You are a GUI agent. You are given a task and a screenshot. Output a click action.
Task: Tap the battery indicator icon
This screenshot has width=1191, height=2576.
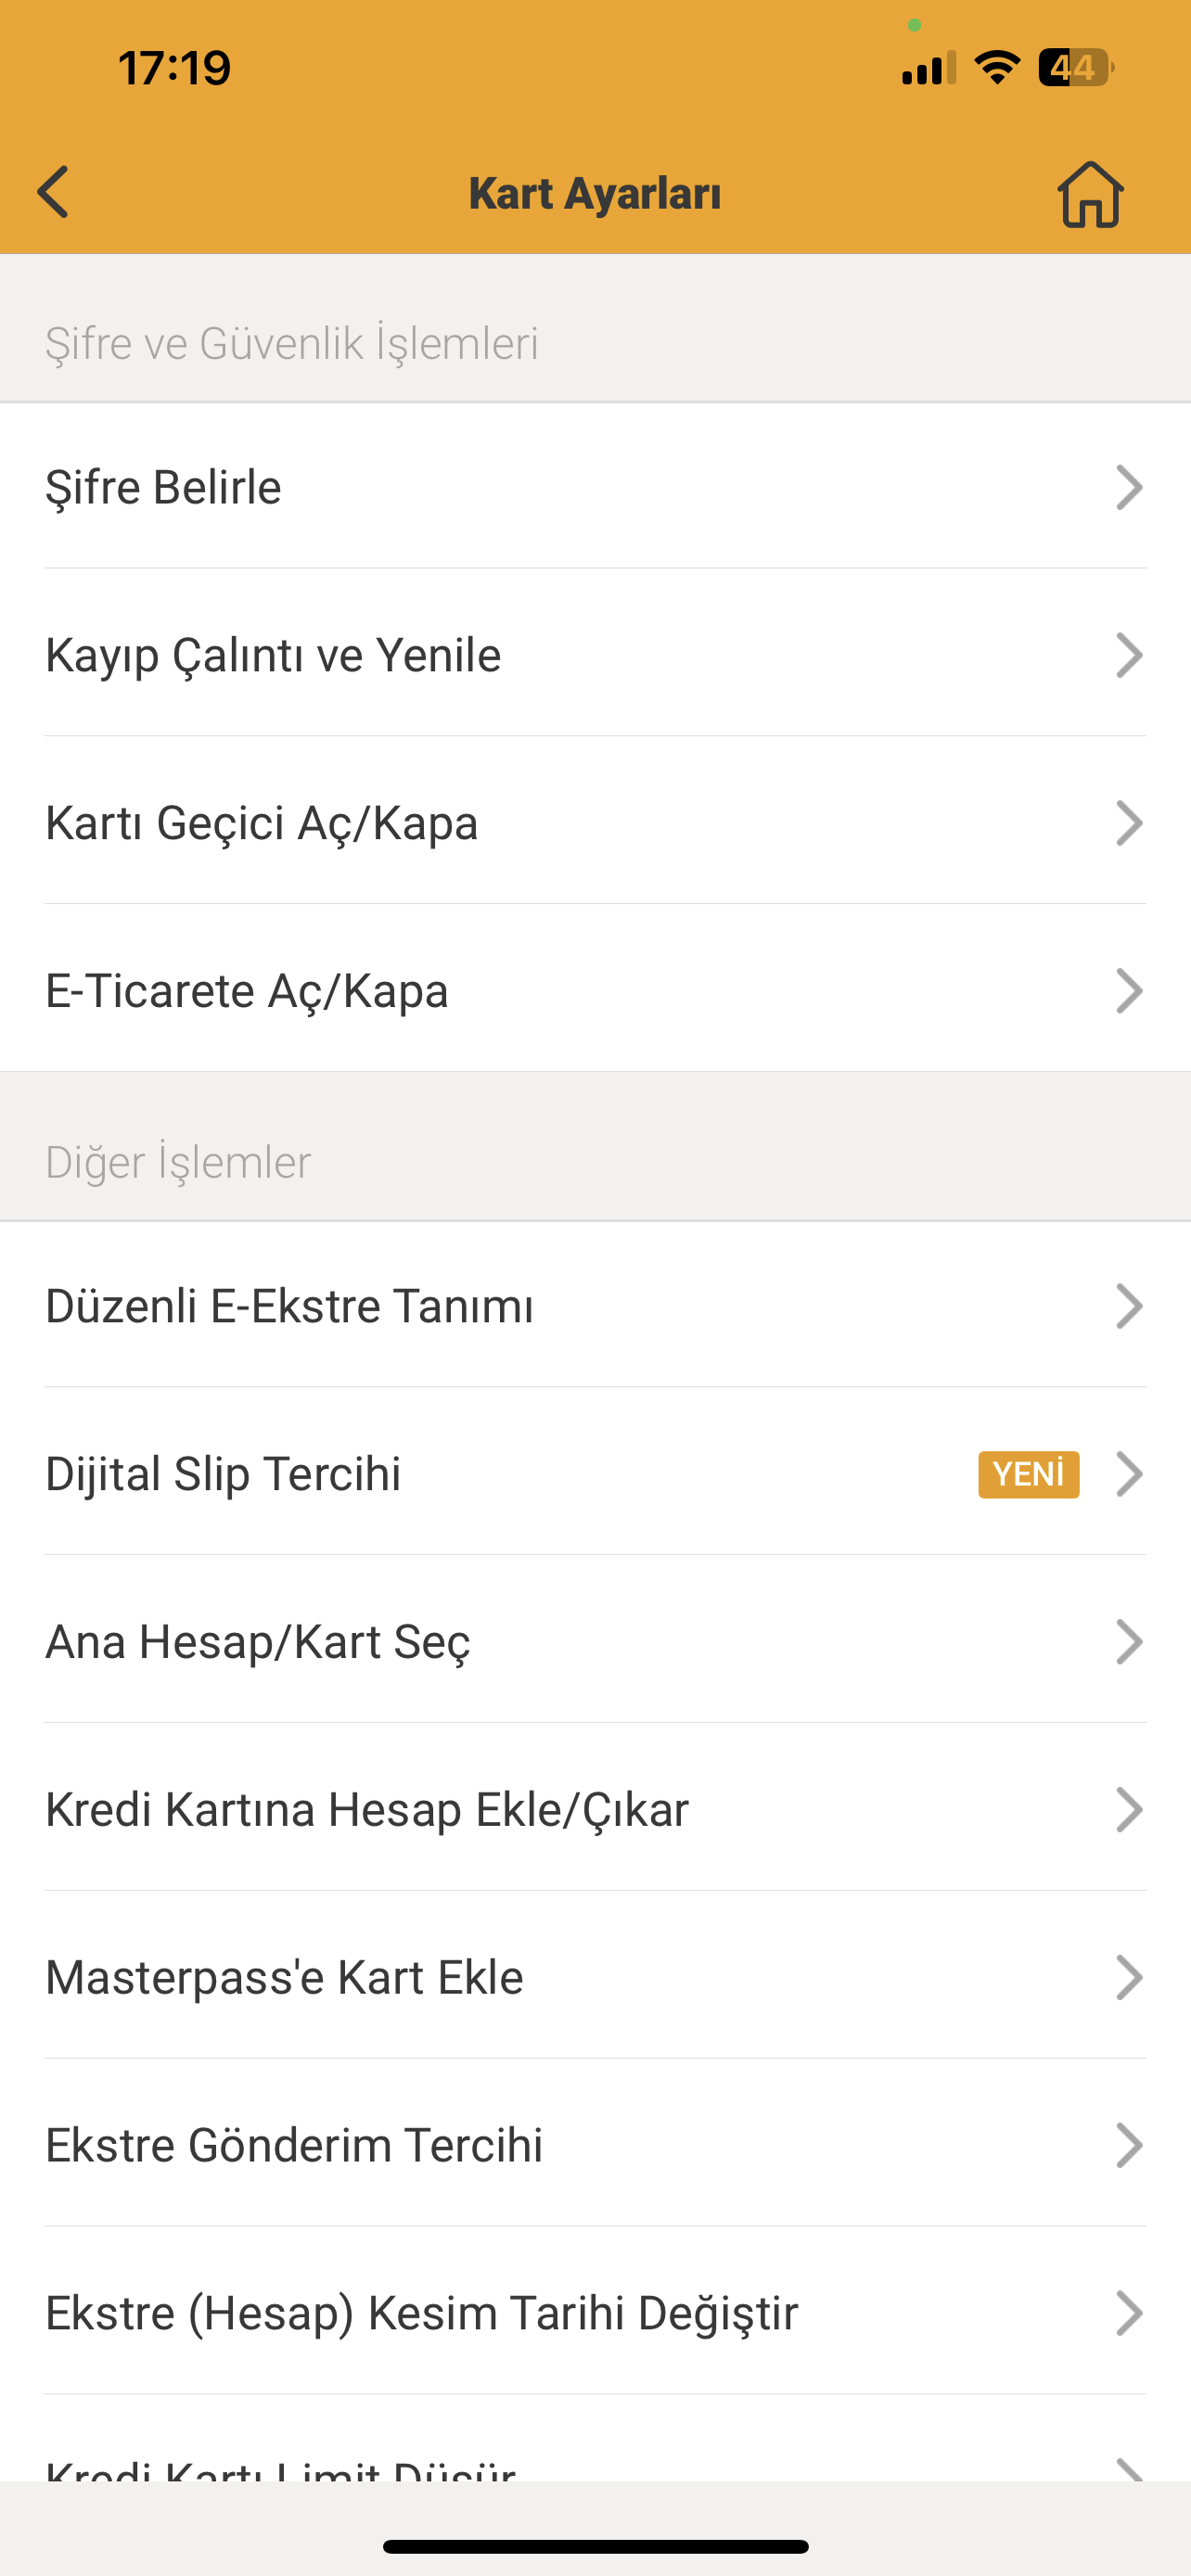[x=1075, y=68]
